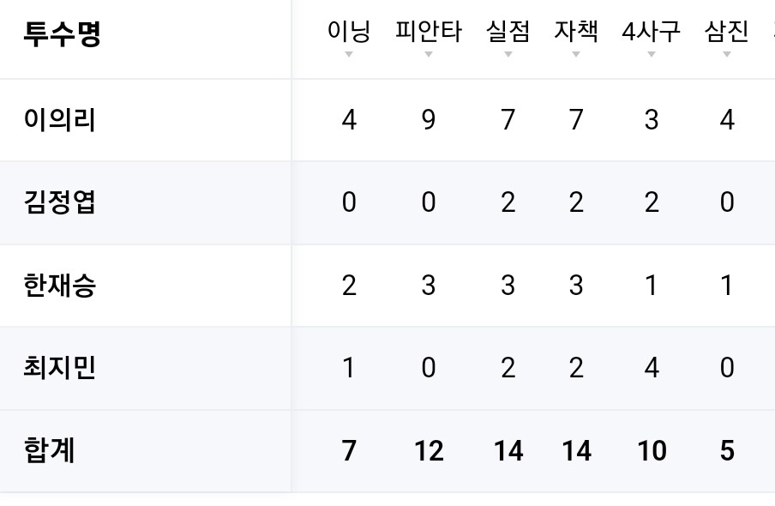Click the 피안타 column header
This screenshot has height=506, width=775.
coord(429,31)
